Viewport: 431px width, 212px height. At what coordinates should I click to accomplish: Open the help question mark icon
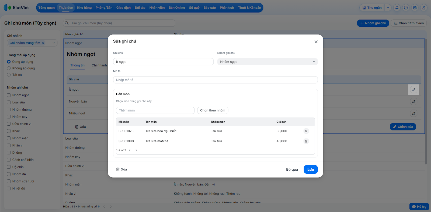click(x=406, y=8)
